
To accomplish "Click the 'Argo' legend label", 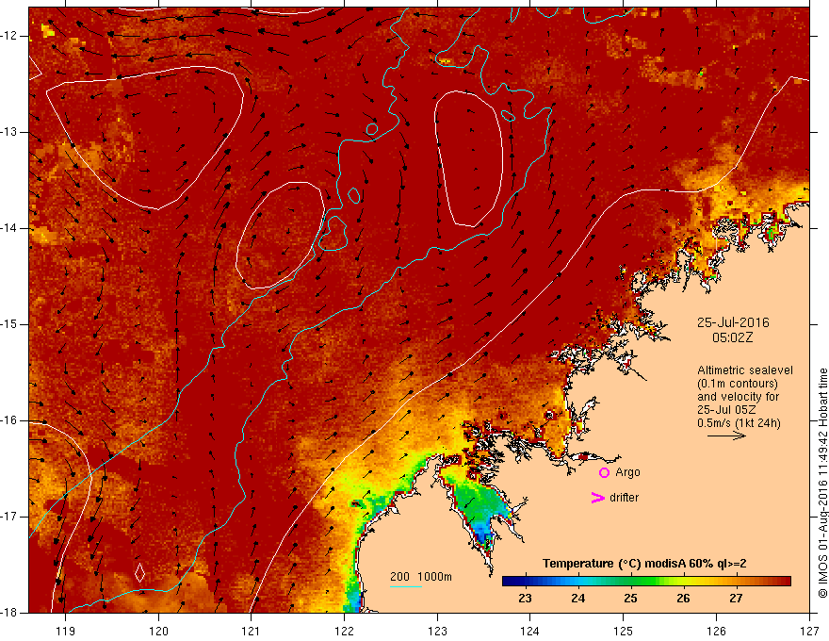I will (627, 472).
